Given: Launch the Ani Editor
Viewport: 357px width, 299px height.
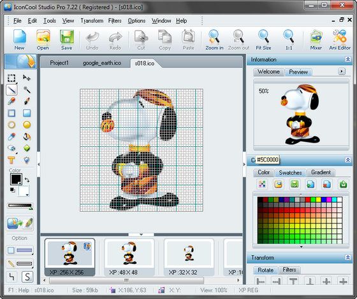Looking at the screenshot, I should [340, 40].
